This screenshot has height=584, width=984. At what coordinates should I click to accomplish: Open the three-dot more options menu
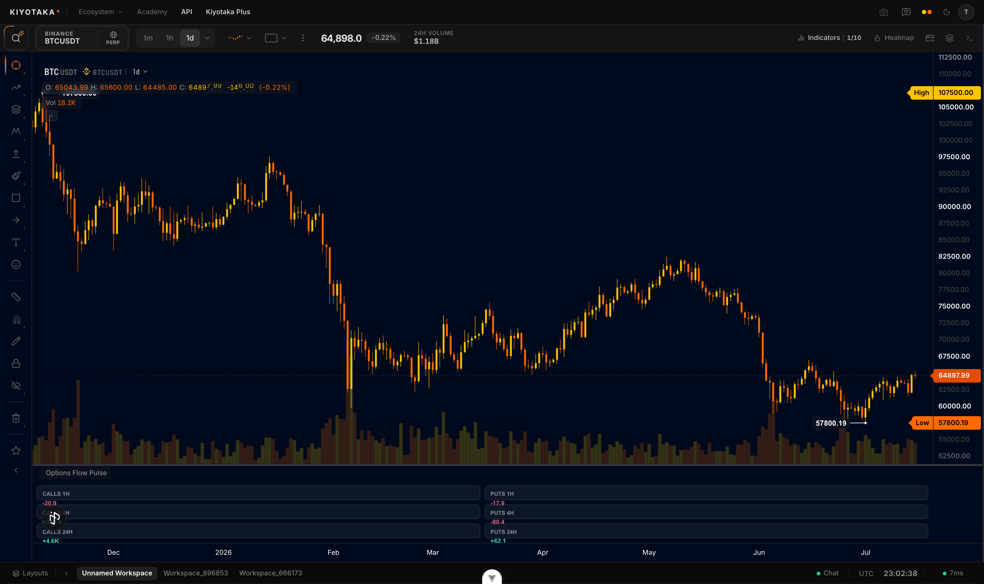pyautogui.click(x=303, y=38)
